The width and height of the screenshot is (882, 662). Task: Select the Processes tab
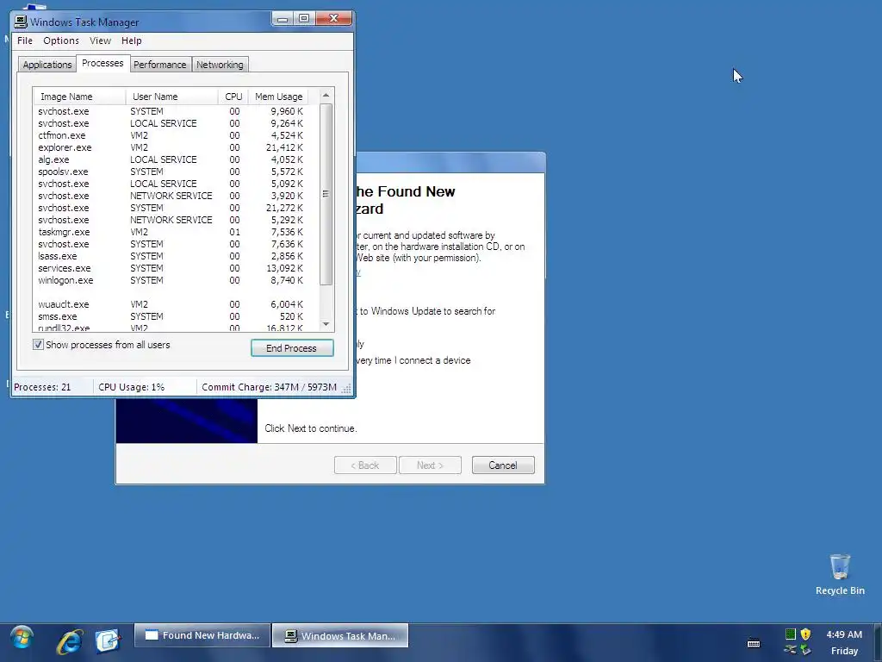click(x=102, y=63)
